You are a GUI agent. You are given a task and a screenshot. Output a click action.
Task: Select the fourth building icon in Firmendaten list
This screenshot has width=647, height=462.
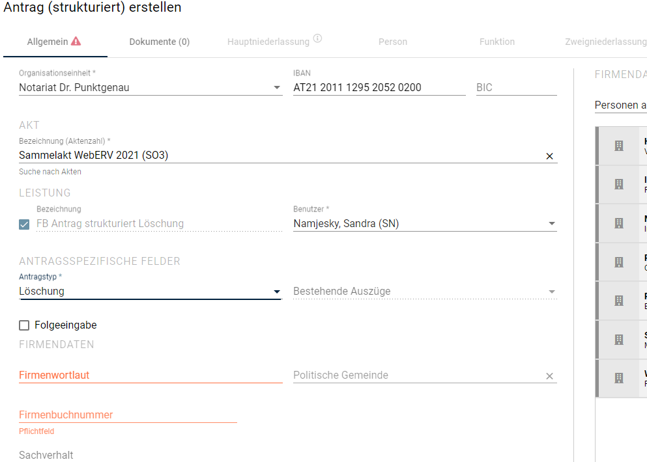[x=619, y=262]
